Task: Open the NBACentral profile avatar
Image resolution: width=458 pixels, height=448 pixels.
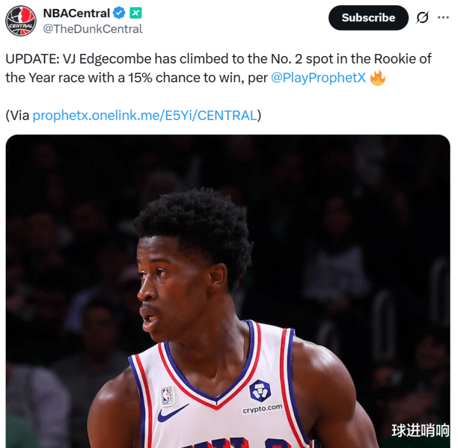Action: click(x=21, y=21)
